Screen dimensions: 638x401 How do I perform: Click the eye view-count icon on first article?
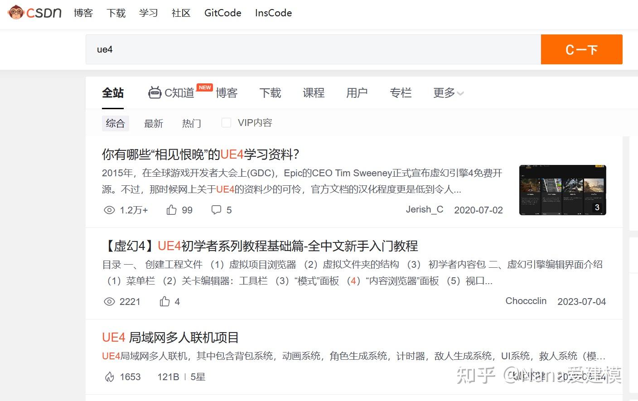point(109,210)
